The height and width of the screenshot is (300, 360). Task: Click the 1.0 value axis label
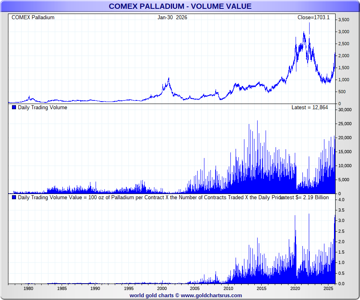point(341,262)
